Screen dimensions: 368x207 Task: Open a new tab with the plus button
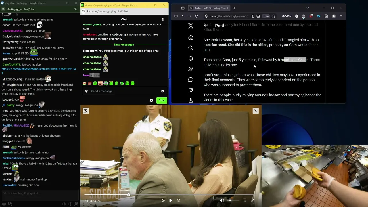click(234, 8)
